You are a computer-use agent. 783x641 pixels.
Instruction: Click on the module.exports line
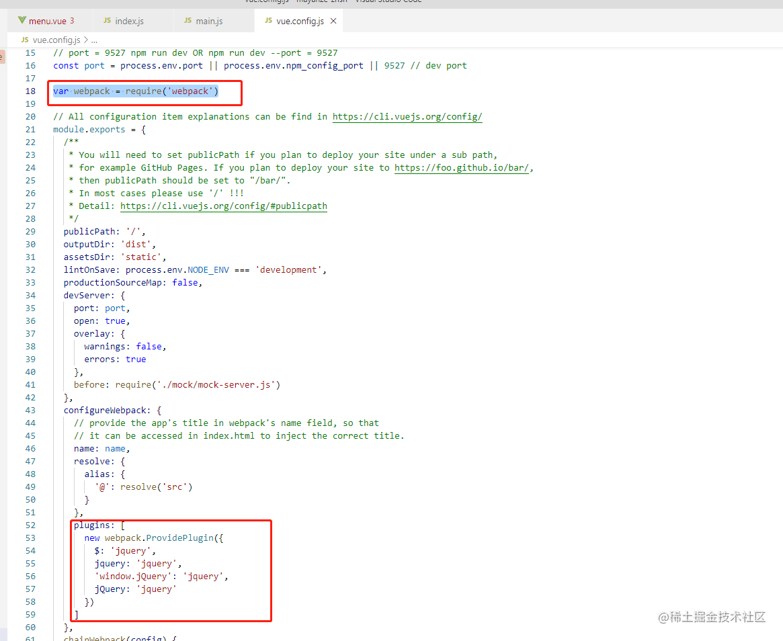pos(99,129)
